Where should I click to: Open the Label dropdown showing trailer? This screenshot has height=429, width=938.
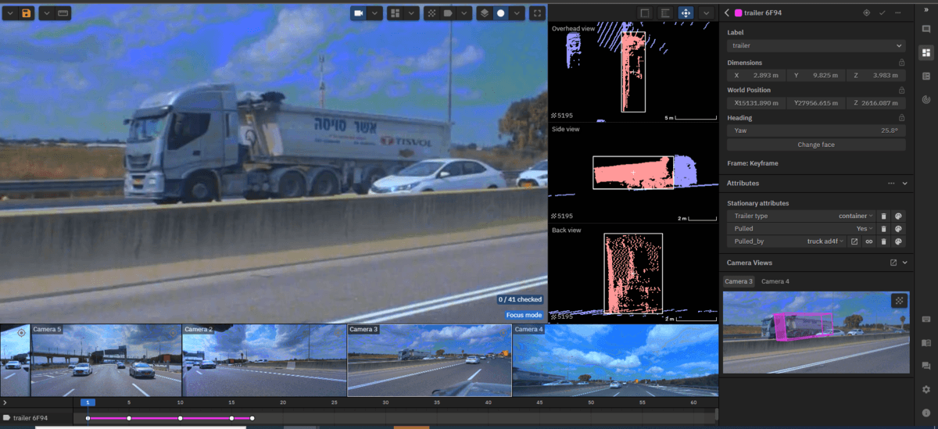point(816,46)
